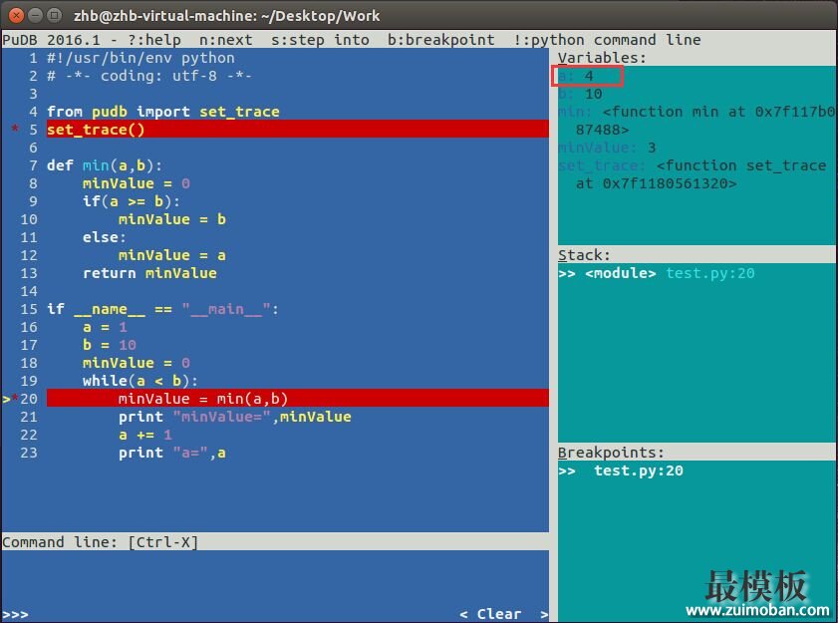Click b:breakpoint in the header bar
Image resolution: width=838 pixels, height=623 pixels.
coord(441,40)
